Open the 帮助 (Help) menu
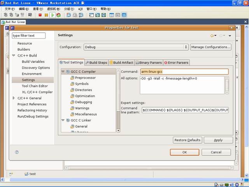Image resolution: width=249 pixels, height=187 pixels. point(105,9)
